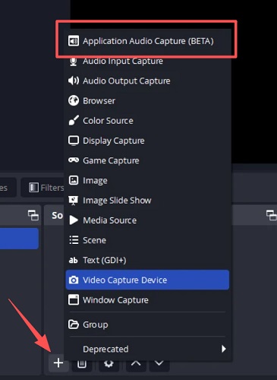Add an Image Slide Show source

pyautogui.click(x=147, y=201)
